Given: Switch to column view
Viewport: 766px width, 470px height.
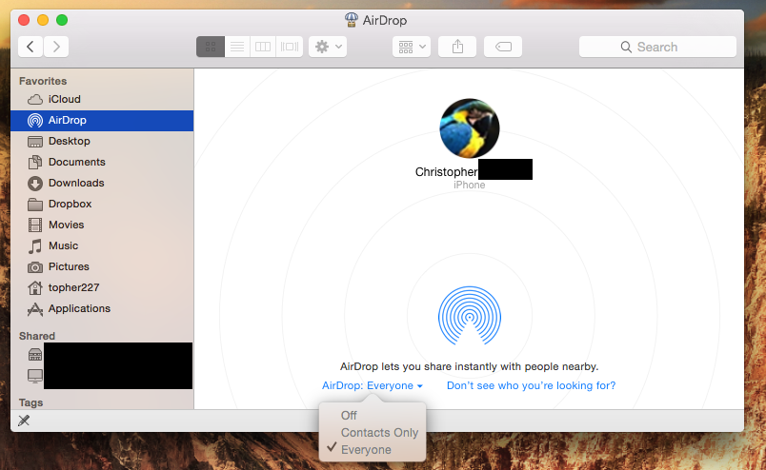Looking at the screenshot, I should tap(263, 47).
